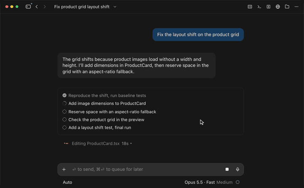This screenshot has width=304, height=188.
Task: Open the more options ellipsis menu
Action: coord(296,7)
